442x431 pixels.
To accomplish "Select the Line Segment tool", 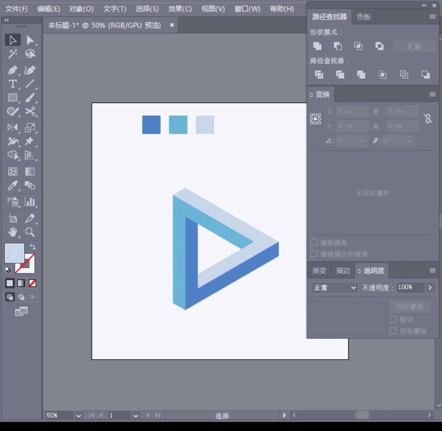I will 30,84.
